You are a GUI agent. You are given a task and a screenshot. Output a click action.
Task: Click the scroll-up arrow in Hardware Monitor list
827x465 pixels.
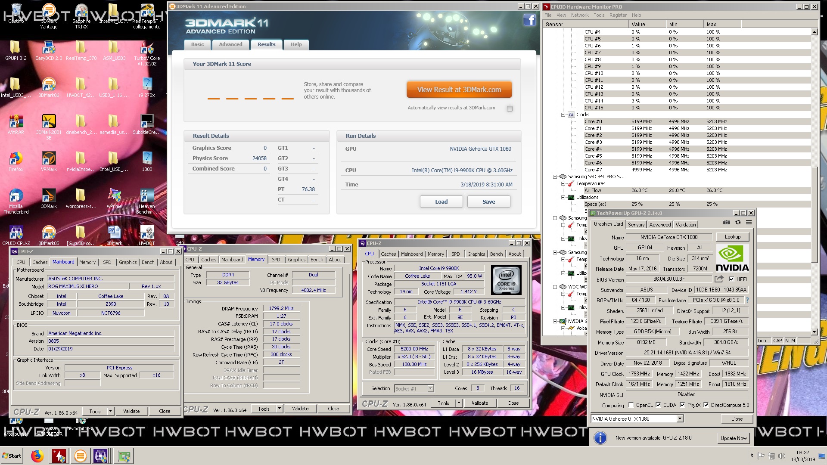coord(814,32)
